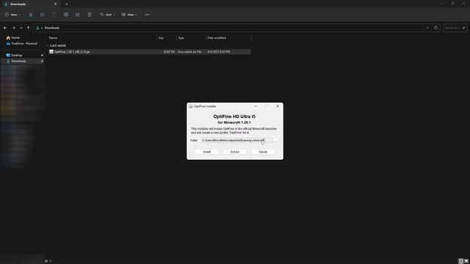Close the Downloads tab
The image size is (470, 264).
tap(55, 4)
